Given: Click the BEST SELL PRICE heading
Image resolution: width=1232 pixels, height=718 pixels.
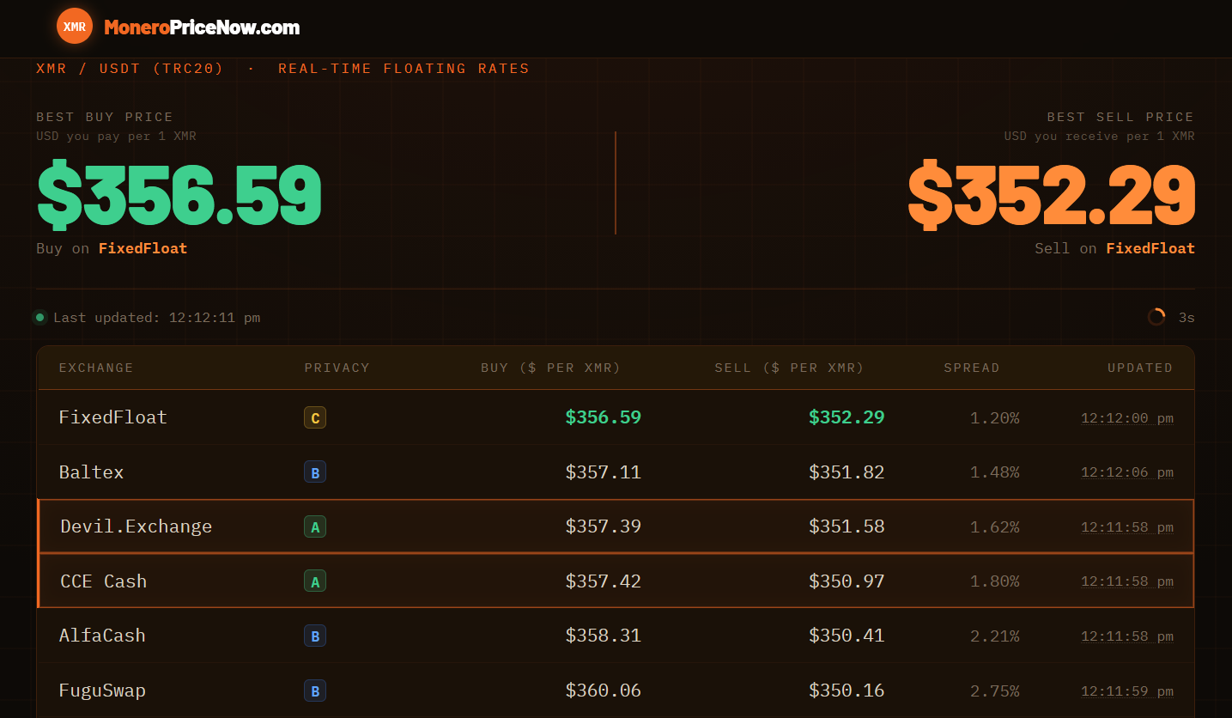Looking at the screenshot, I should click(1120, 117).
